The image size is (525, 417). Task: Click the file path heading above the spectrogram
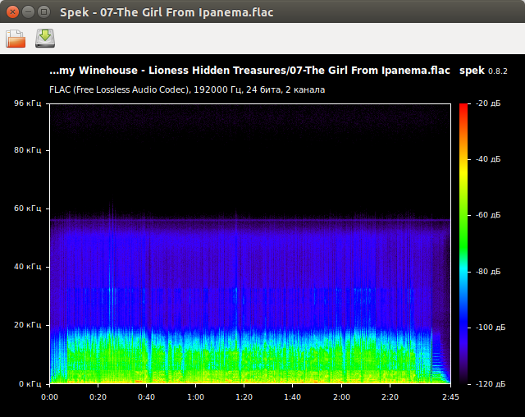[x=249, y=71]
